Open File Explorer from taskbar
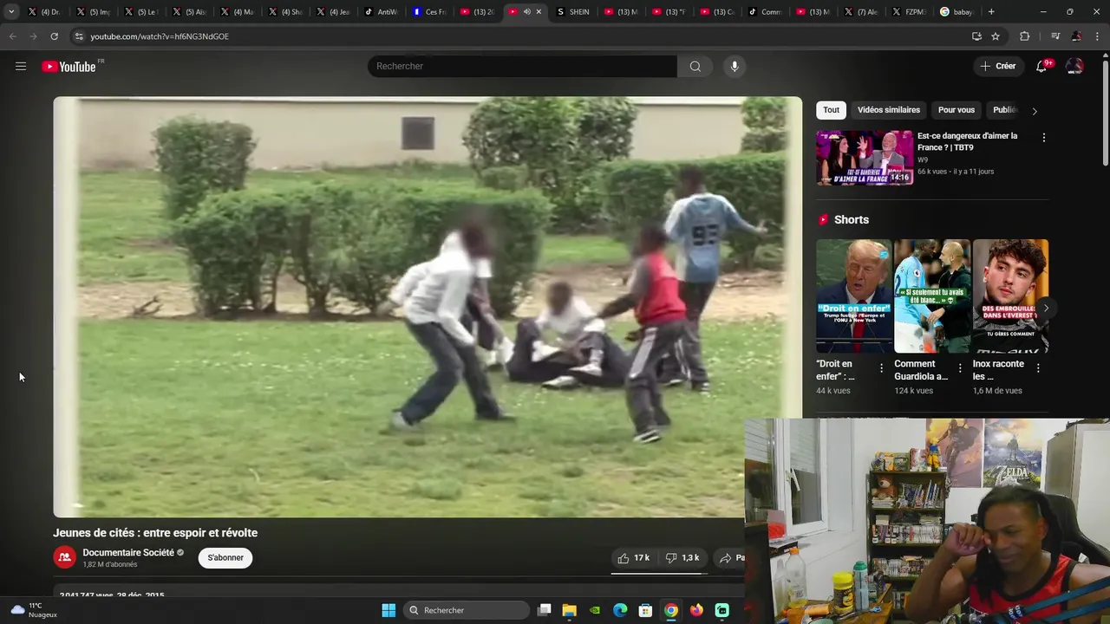 pos(570,610)
